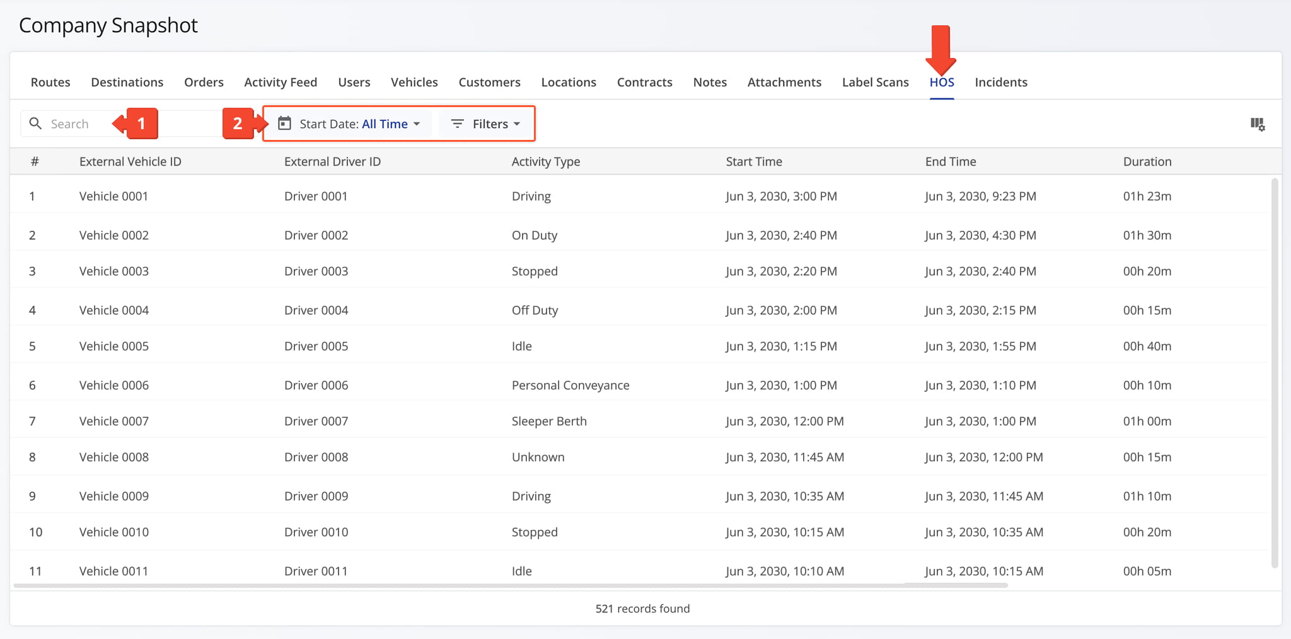This screenshot has height=639, width=1291.
Task: Select Driver 0007 cell
Action: click(316, 421)
